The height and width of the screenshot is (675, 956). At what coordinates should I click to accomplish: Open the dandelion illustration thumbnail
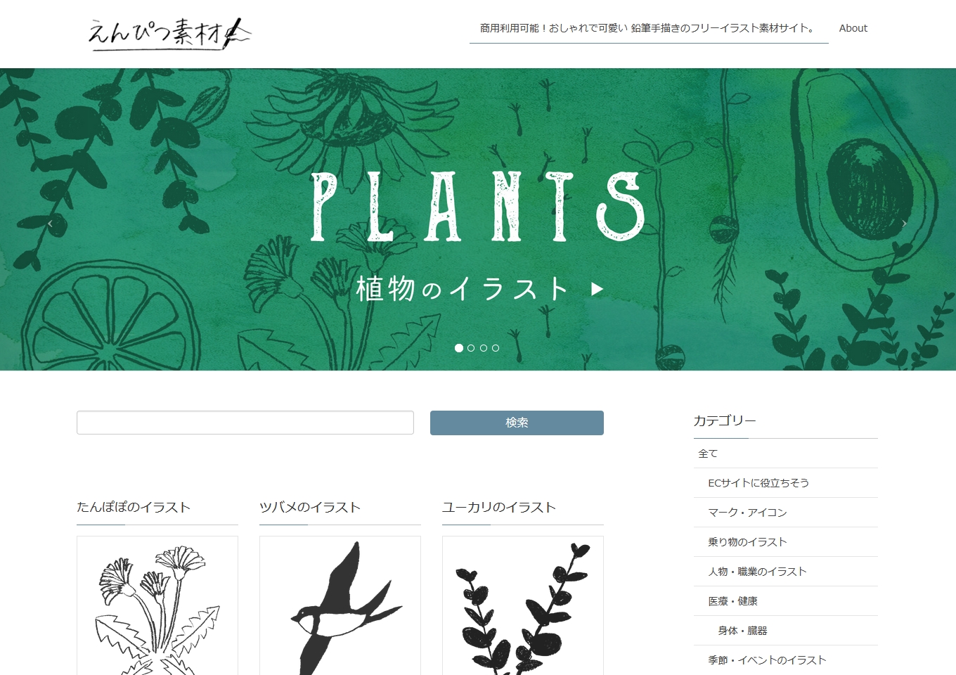pyautogui.click(x=157, y=605)
